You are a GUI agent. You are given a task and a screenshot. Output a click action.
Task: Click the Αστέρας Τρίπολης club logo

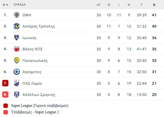coord(17,26)
